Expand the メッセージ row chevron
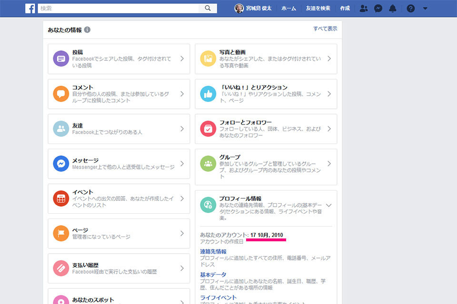Screen dimensions: 457x304 (x=182, y=163)
